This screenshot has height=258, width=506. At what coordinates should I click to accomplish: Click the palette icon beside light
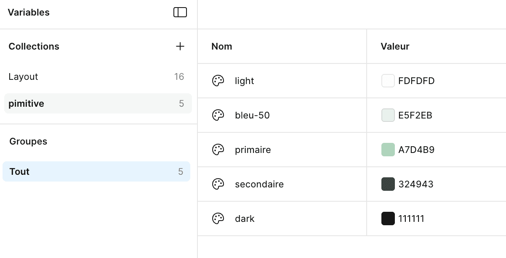pos(218,81)
